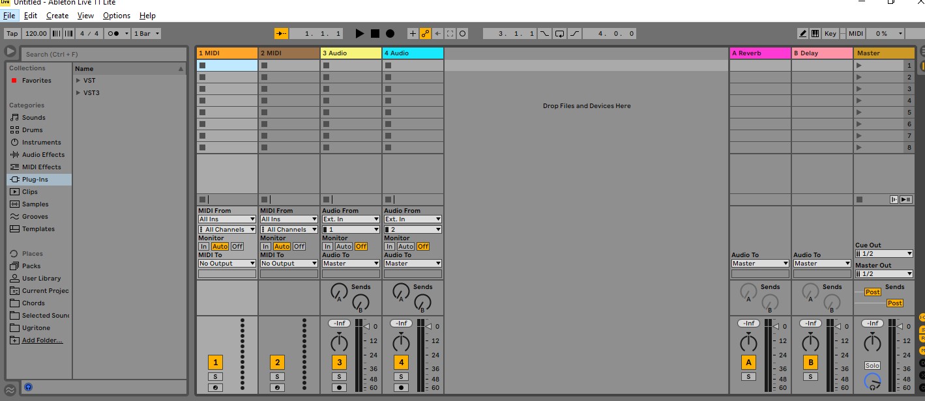Open Drums category in browser
The height and width of the screenshot is (401, 925).
[x=32, y=130]
